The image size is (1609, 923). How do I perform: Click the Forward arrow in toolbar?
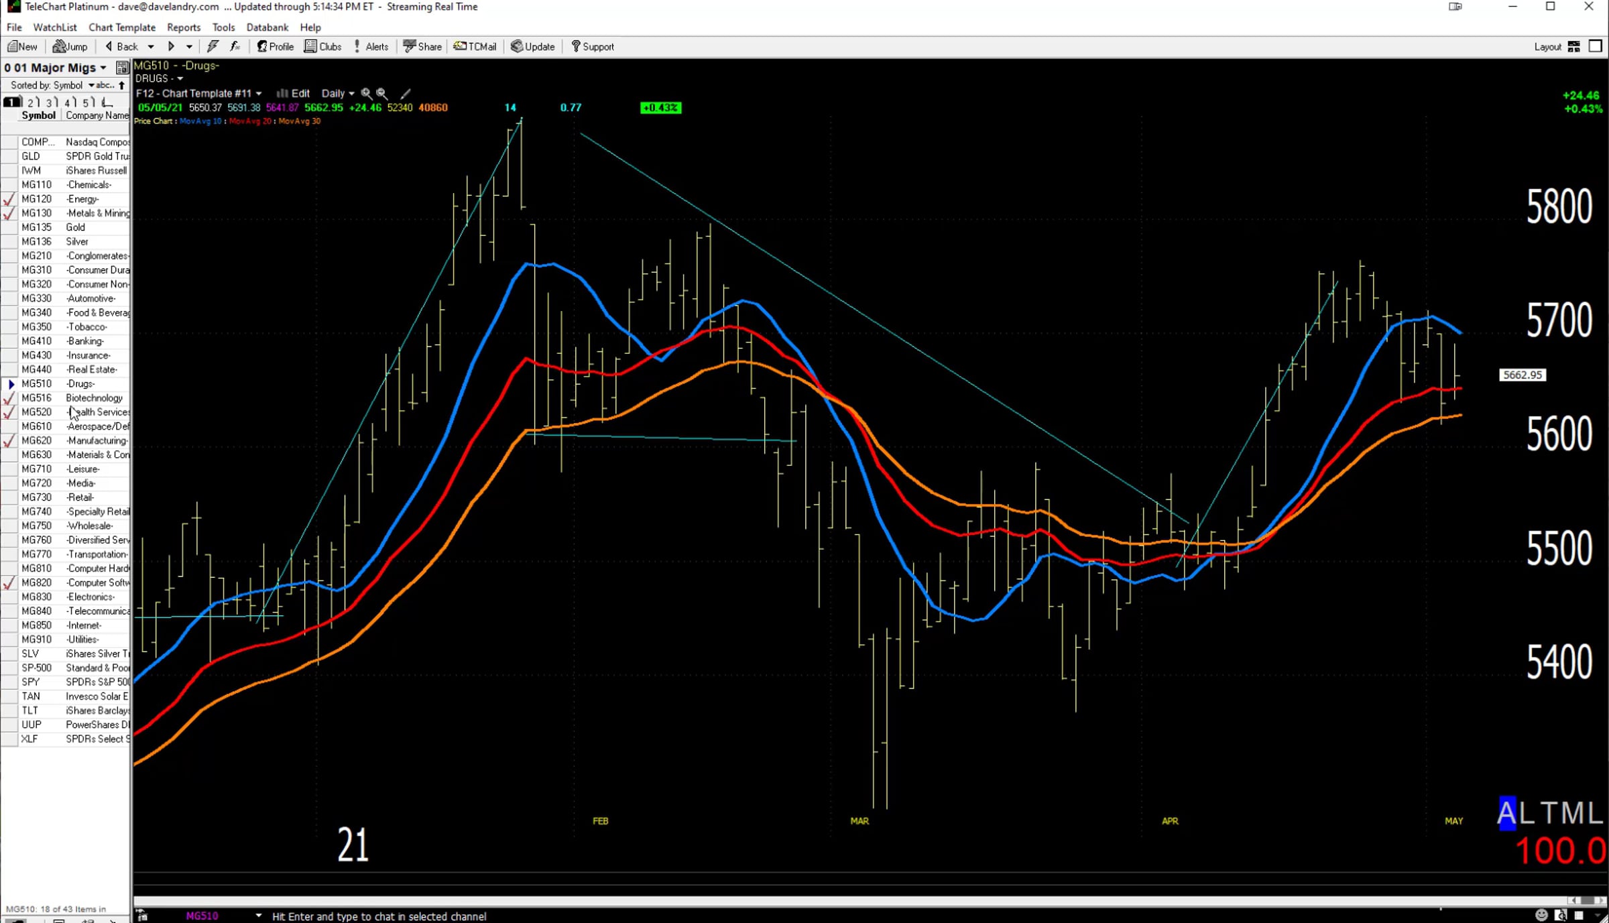[171, 46]
